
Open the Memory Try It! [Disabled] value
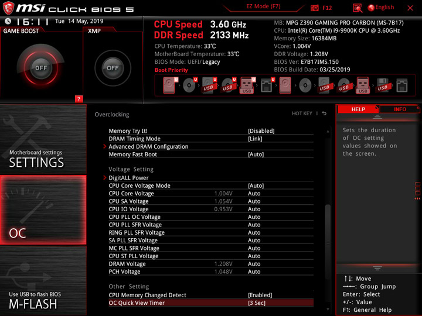pos(261,131)
